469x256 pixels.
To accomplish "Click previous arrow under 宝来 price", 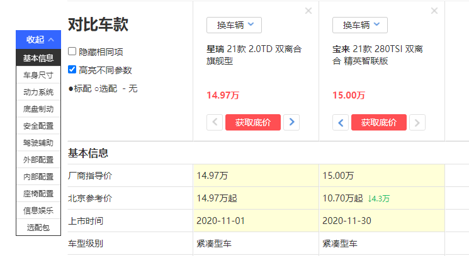I will point(341,122).
